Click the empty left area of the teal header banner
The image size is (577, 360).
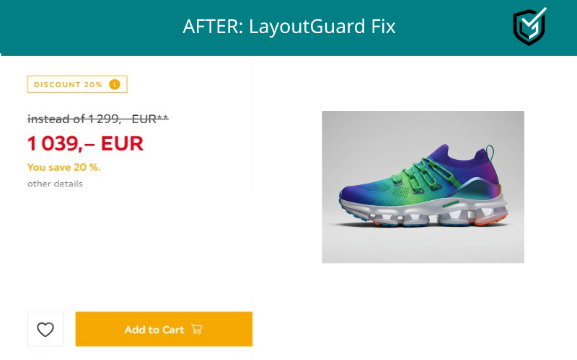[88, 27]
